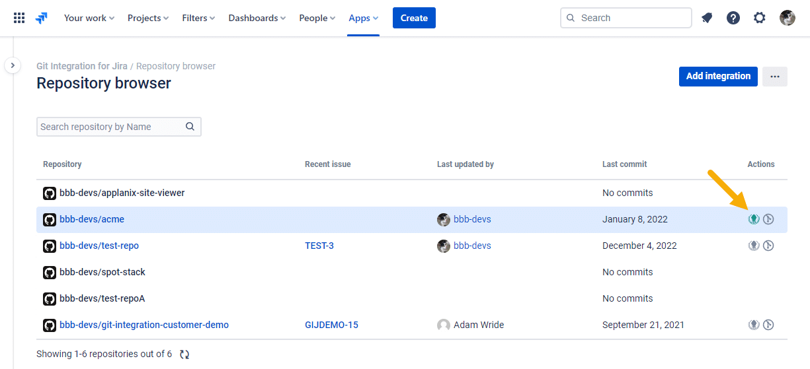This screenshot has height=369, width=810.
Task: Click first action icon in git-integration-customer-demo row
Action: click(753, 325)
